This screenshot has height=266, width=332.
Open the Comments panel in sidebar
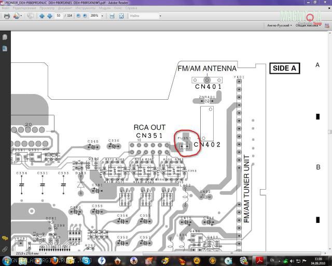click(x=5, y=238)
